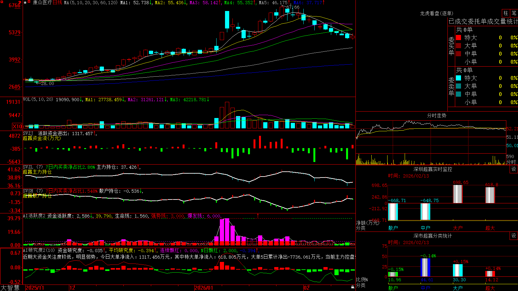This screenshot has height=291, width=518.
Task: Click blue 中户 bar labeled -0.14%
Action: coord(425,267)
